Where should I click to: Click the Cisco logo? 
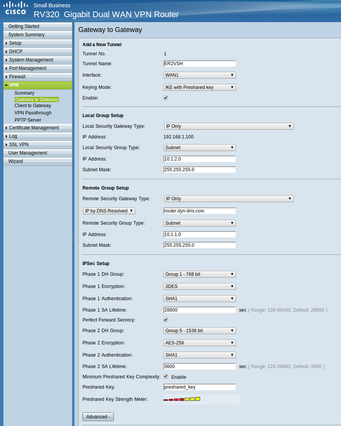(x=16, y=8)
